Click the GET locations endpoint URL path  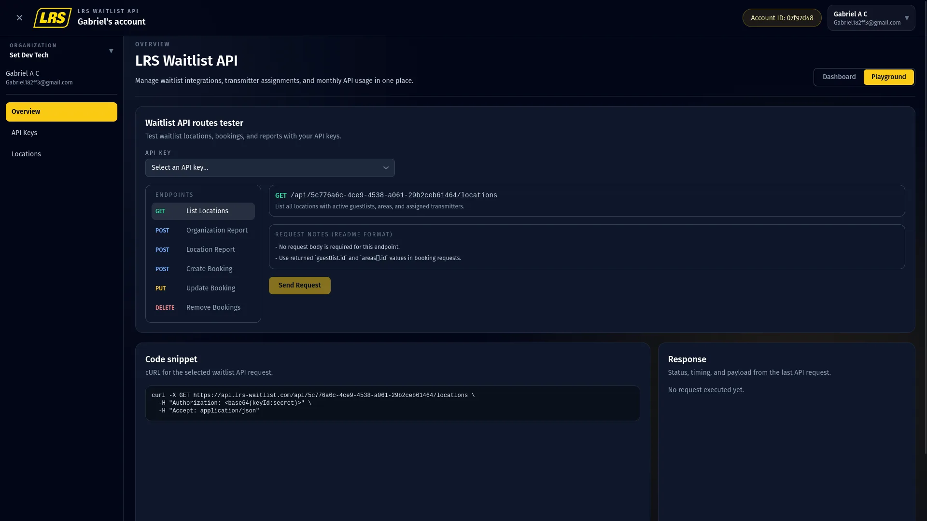click(x=393, y=195)
